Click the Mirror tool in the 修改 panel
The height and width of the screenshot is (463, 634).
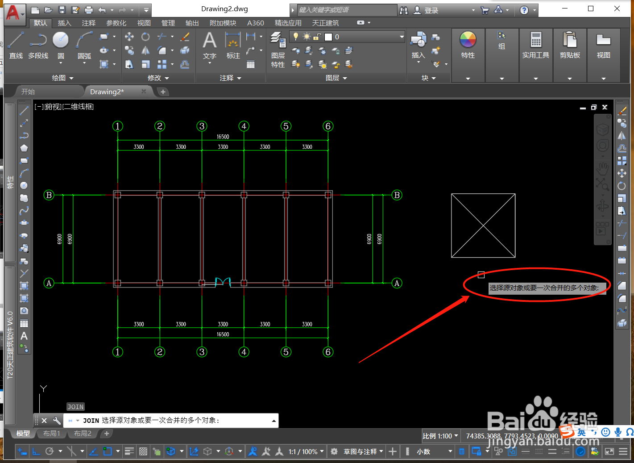click(145, 50)
